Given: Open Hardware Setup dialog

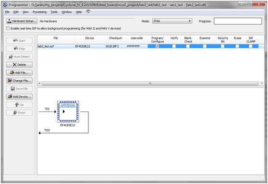Looking at the screenshot, I should tap(22, 21).
